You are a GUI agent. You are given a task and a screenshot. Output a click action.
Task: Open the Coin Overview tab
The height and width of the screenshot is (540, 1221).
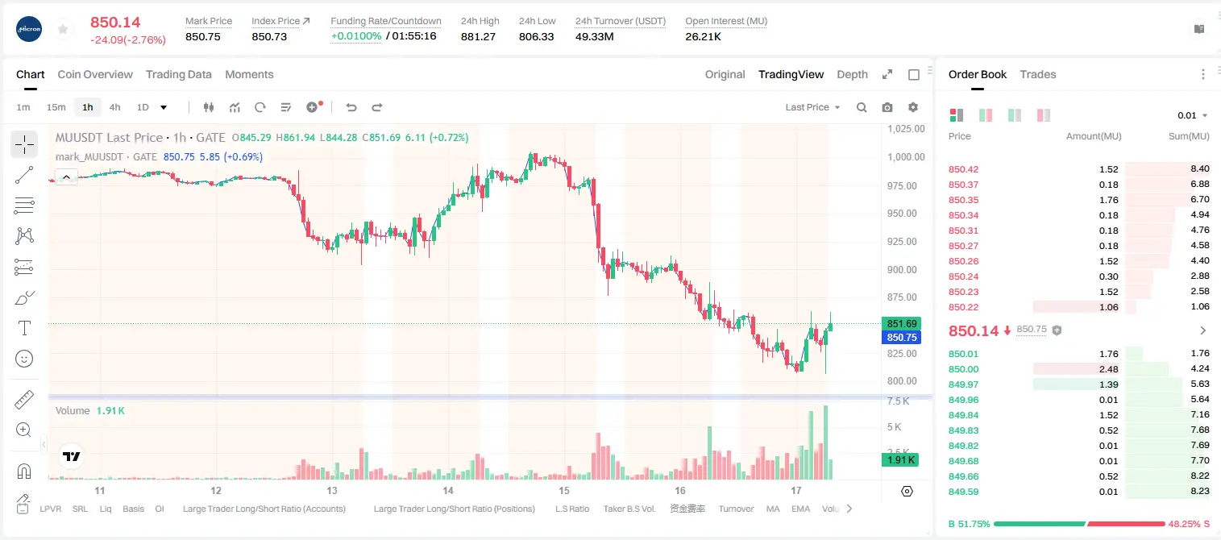(95, 74)
